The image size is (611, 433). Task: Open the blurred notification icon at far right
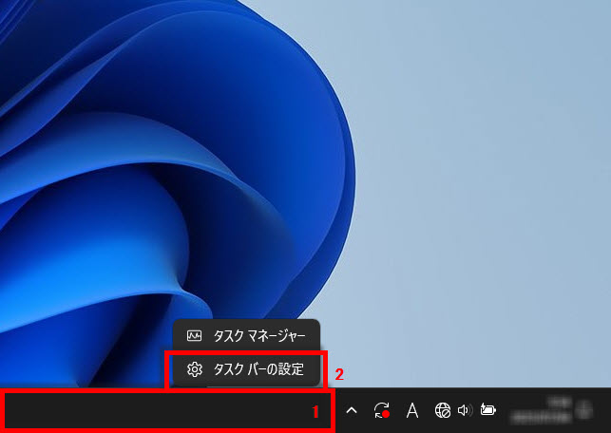click(x=583, y=410)
